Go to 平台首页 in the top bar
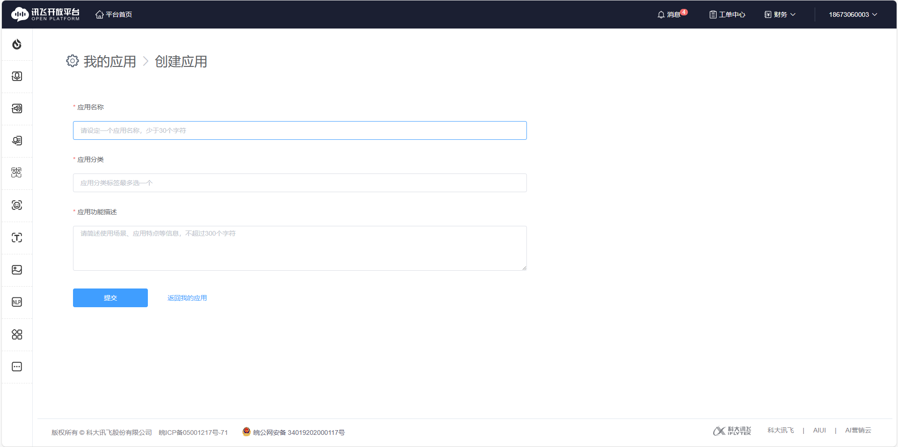Image resolution: width=898 pixels, height=447 pixels. [114, 14]
